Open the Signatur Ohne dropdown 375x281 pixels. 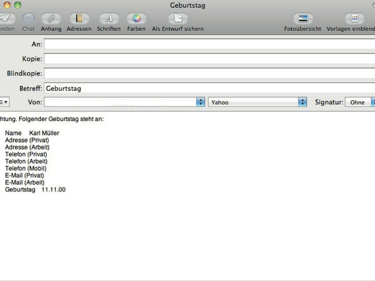[x=360, y=102]
